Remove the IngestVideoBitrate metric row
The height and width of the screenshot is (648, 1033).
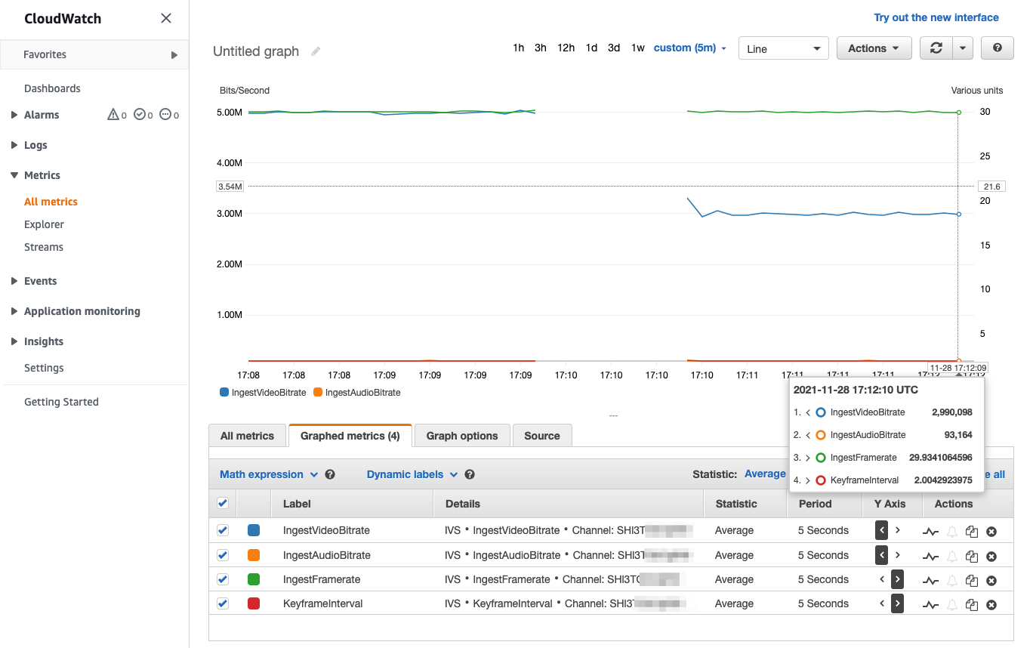tap(991, 532)
